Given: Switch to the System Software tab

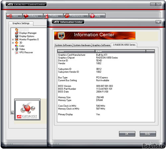Looking at the screenshot, I should click(63, 45).
